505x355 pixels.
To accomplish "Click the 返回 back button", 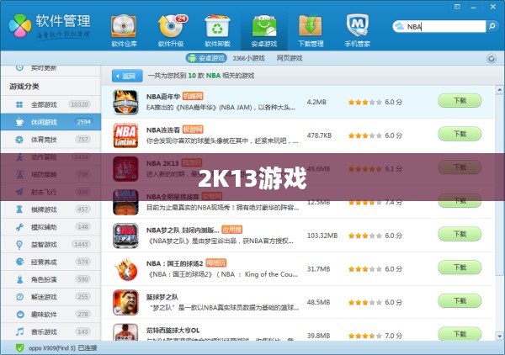I will coord(127,76).
